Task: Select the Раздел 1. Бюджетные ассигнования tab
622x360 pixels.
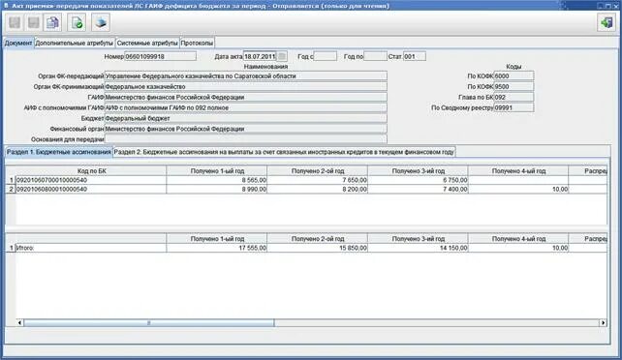Action: (x=59, y=152)
